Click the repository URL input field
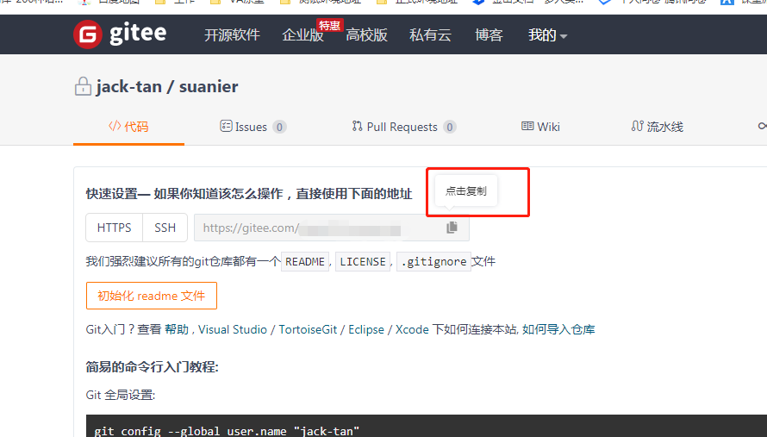767x437 pixels. tap(332, 228)
